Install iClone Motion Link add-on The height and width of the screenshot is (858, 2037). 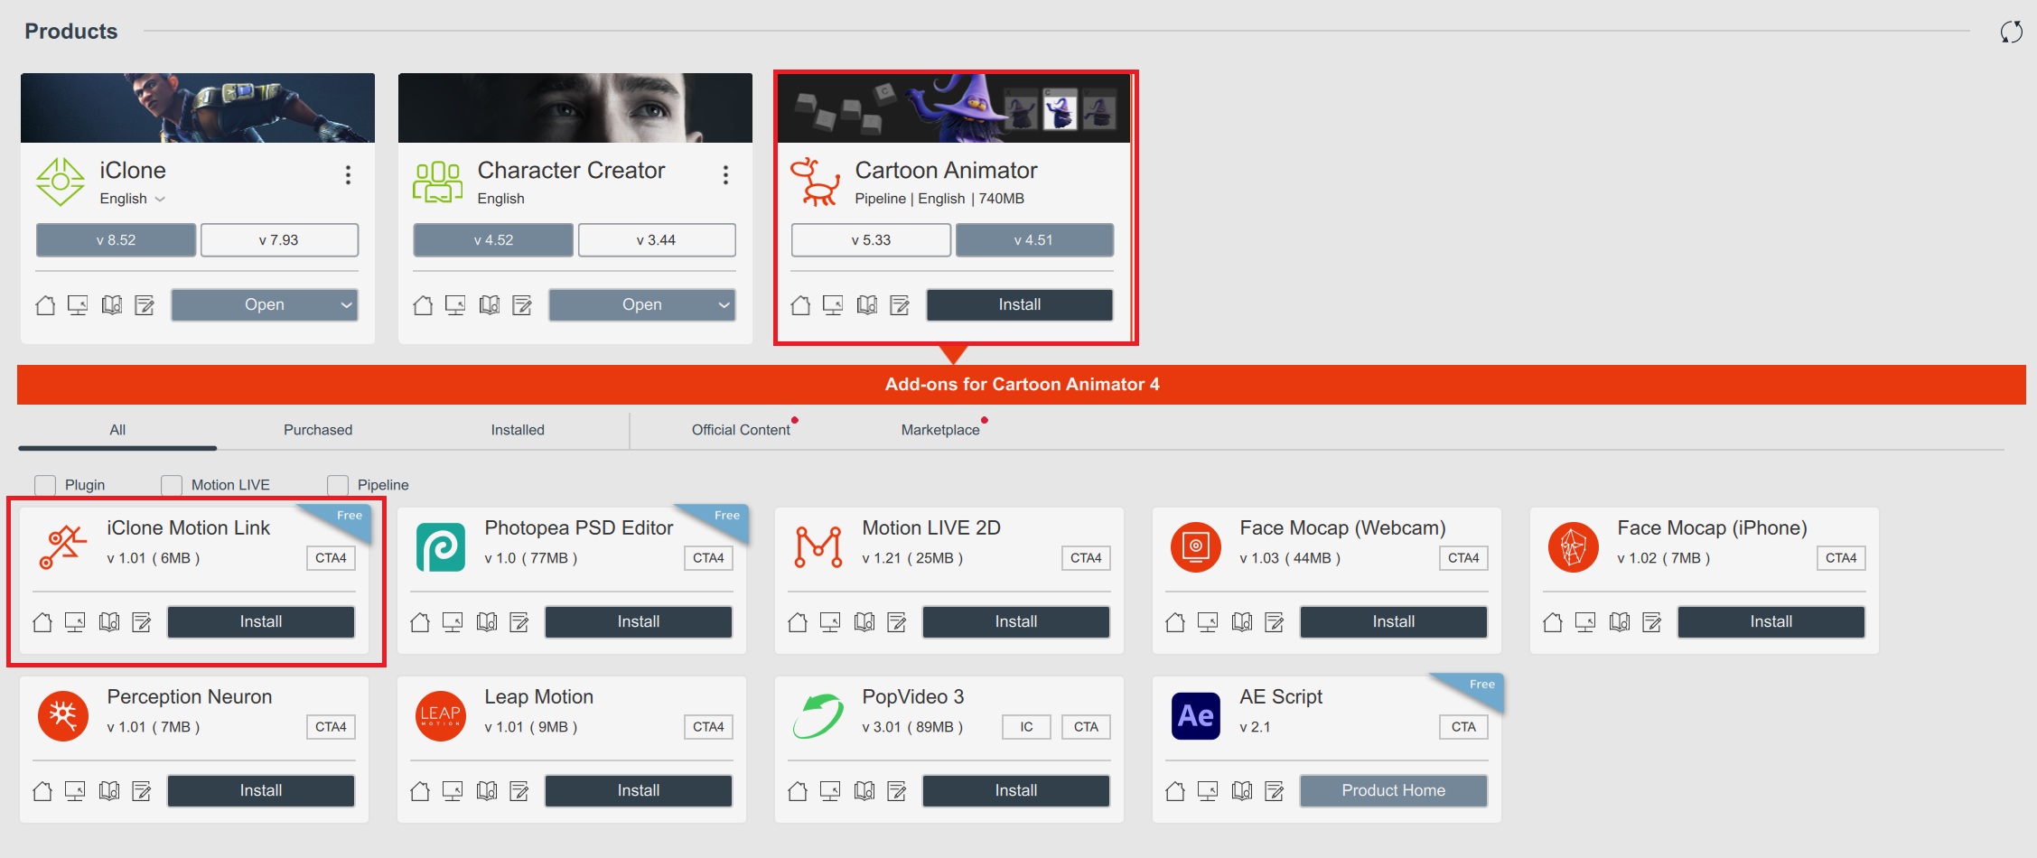pyautogui.click(x=261, y=622)
